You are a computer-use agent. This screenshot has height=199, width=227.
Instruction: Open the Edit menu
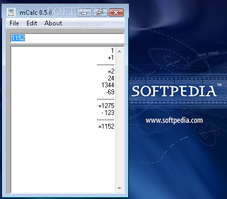32,23
